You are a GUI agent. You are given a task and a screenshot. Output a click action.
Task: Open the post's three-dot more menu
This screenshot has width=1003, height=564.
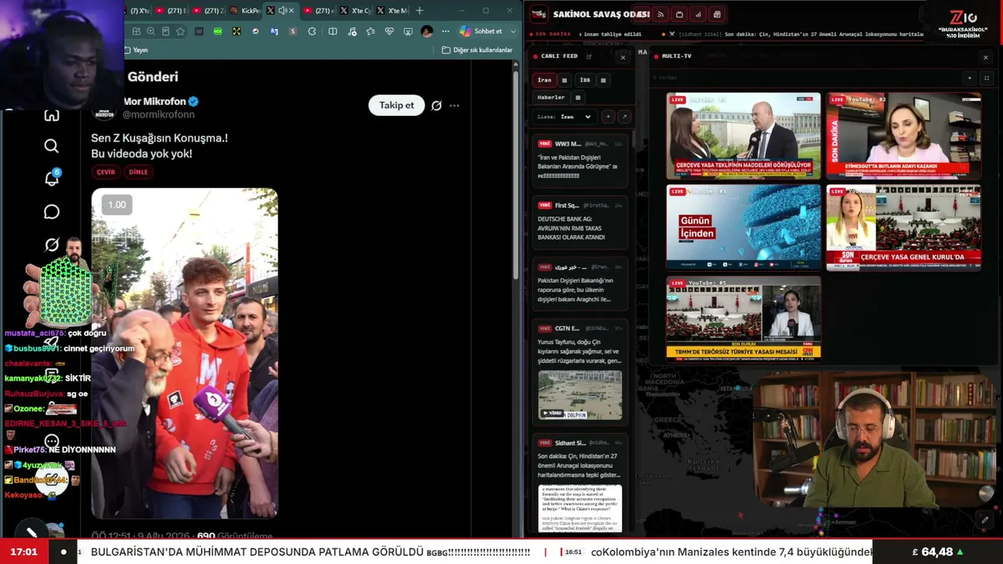[454, 106]
